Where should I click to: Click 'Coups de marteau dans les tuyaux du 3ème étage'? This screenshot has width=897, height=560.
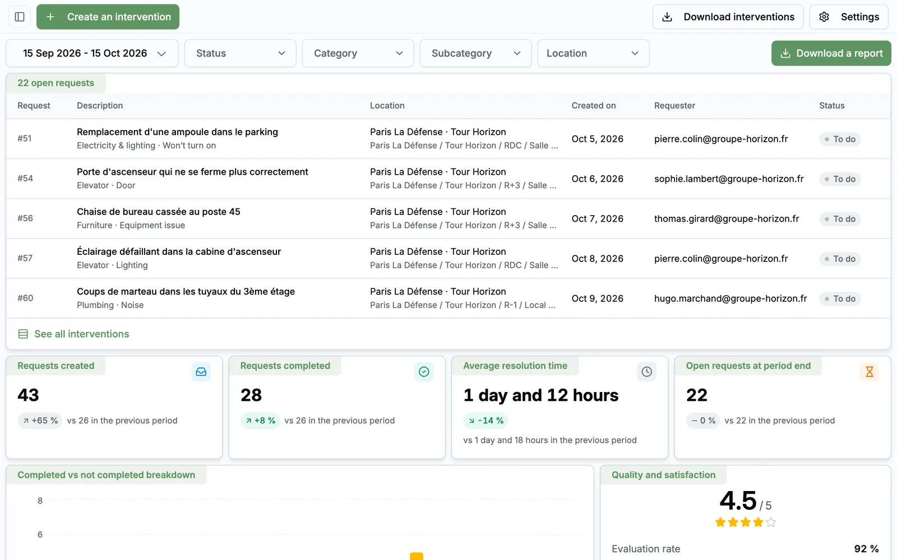pyautogui.click(x=186, y=291)
